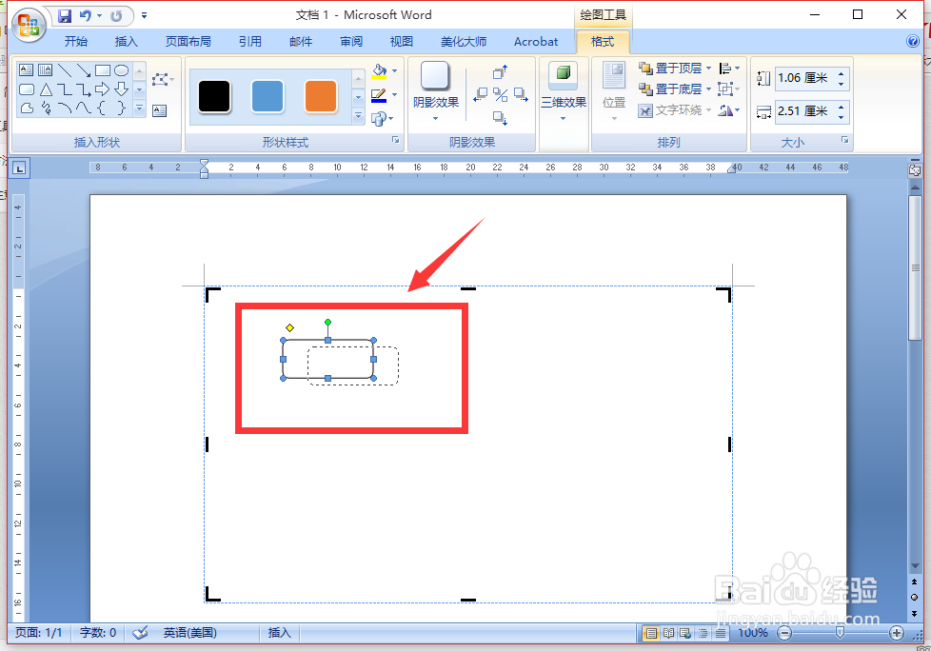Choose the rounded rectangle shape
This screenshot has height=651, width=931.
[26, 89]
